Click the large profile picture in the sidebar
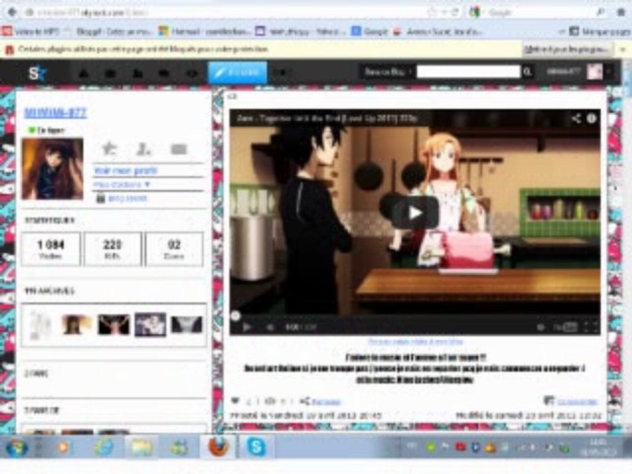Viewport: 632px width, 474px height. click(x=53, y=169)
